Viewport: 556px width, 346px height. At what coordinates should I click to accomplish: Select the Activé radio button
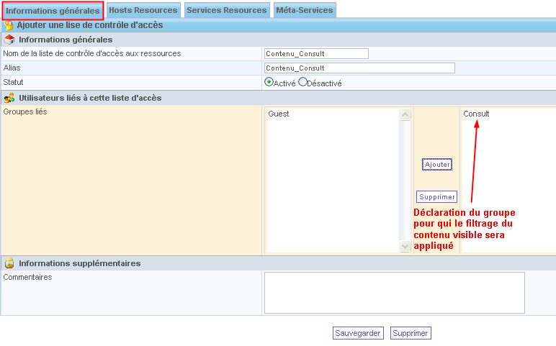(269, 82)
